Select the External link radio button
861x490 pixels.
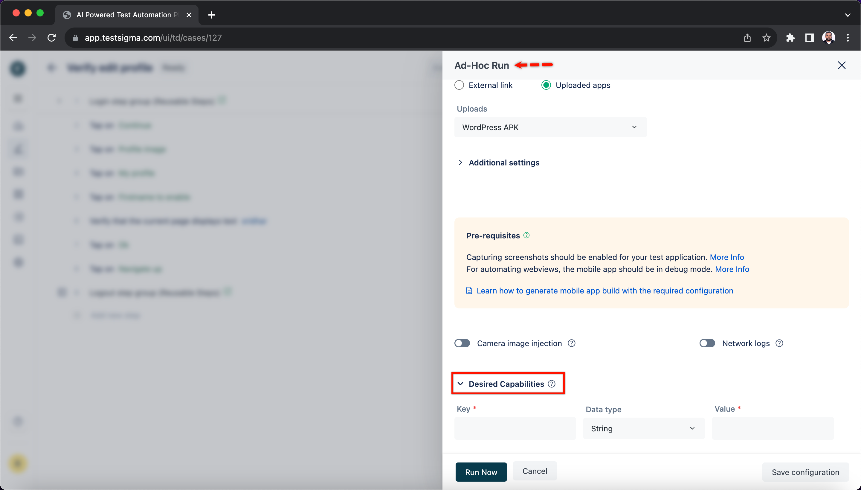pos(459,85)
